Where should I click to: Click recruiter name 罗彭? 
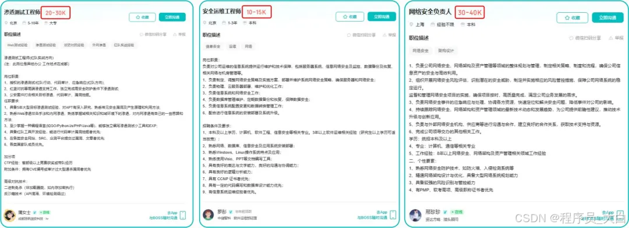(x=222, y=211)
